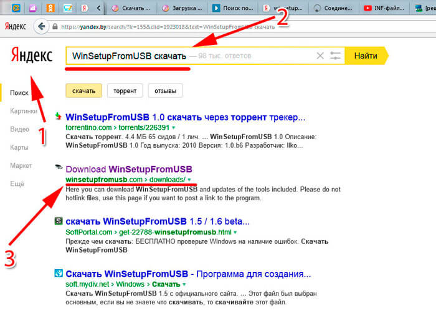This screenshot has width=436, height=315.
Task: Open the purple chart pinned tab
Action: [33, 8]
